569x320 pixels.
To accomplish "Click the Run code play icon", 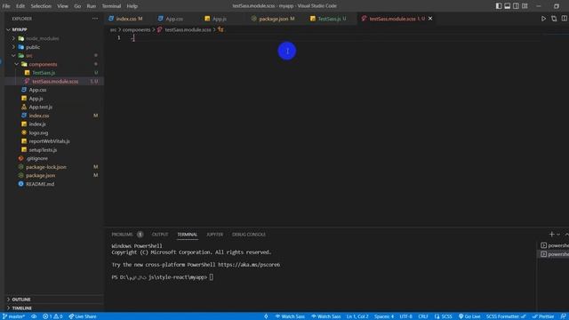I will click(x=543, y=19).
